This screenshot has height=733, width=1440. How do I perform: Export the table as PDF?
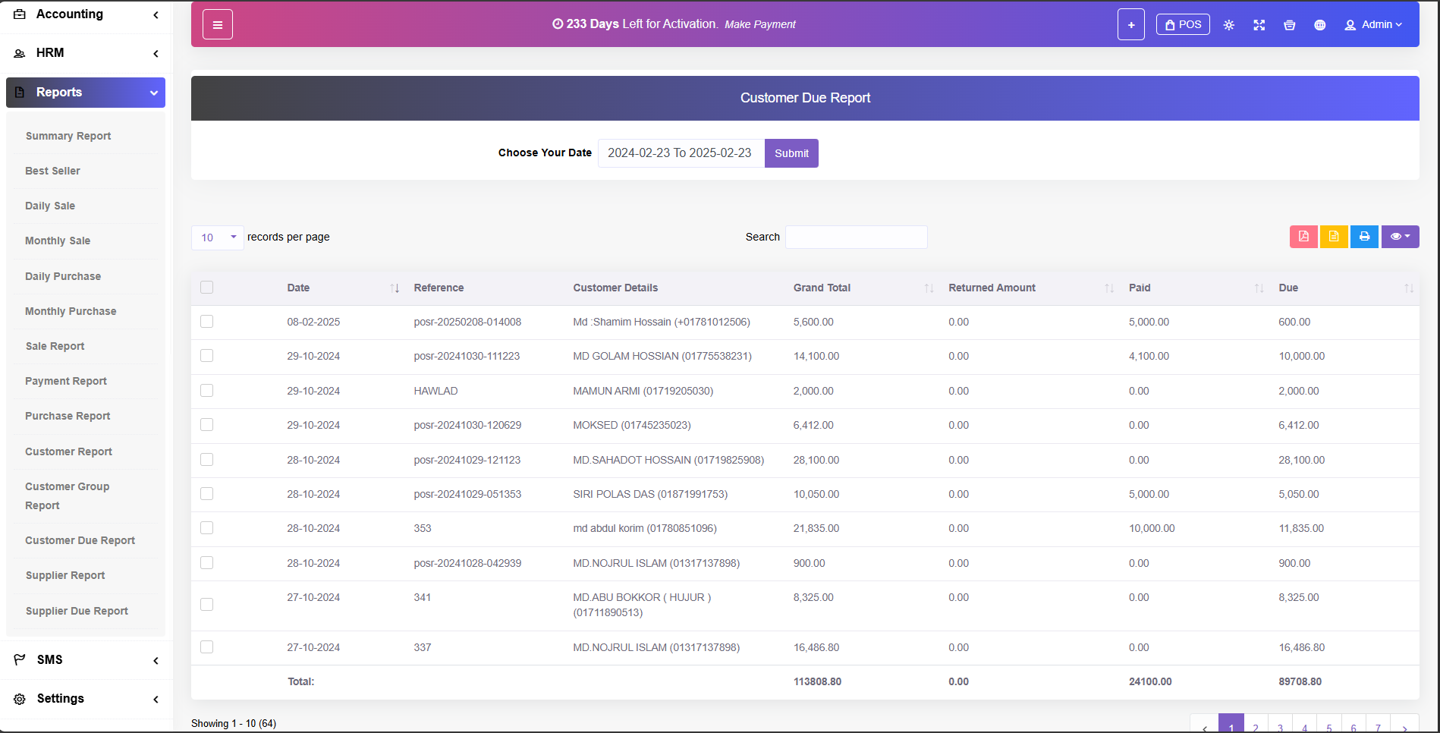point(1303,237)
